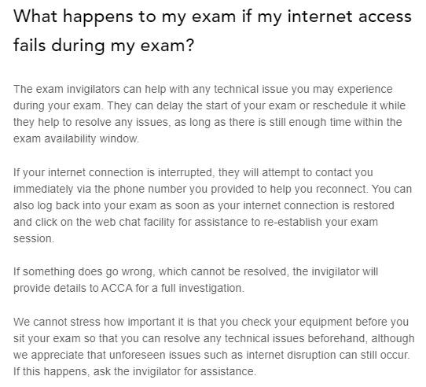
Task: Click the line "we appreciate that unforeseen issues"
Action: click(x=211, y=356)
